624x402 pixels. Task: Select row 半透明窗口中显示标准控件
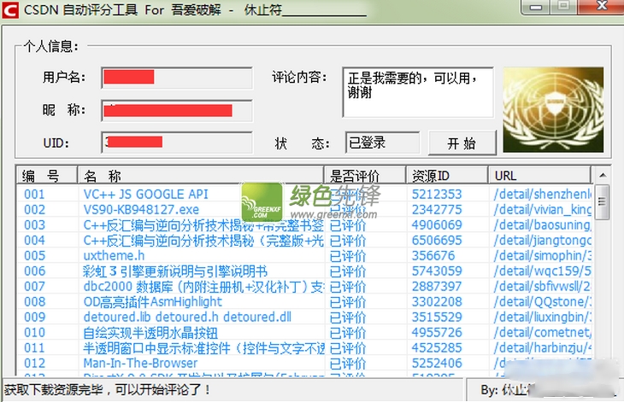coord(304,348)
